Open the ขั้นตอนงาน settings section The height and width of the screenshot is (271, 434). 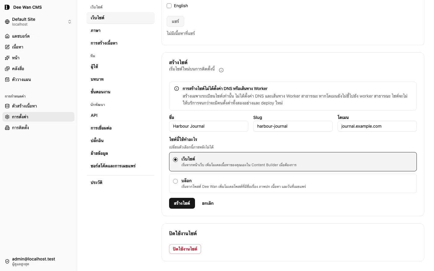121,92
